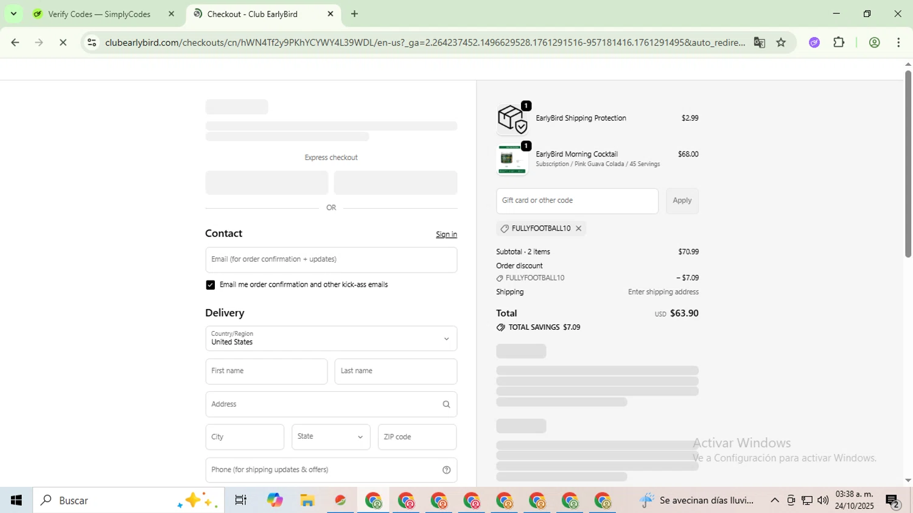Click the address search magnifier icon
This screenshot has height=513, width=913.
(x=446, y=404)
